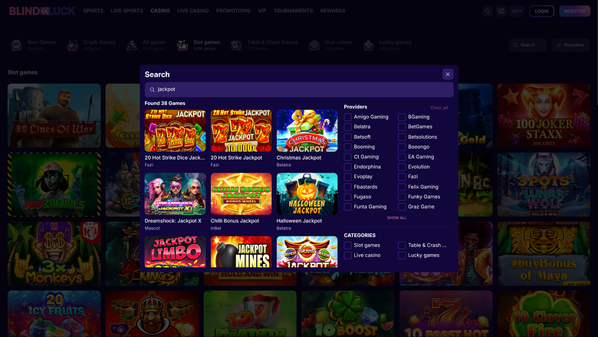598x337 pixels.
Task: Click the LOGIN button
Action: click(541, 11)
